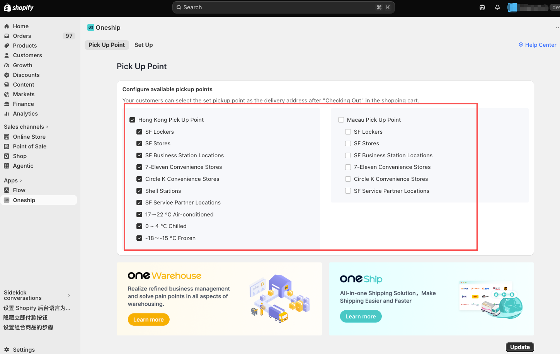The image size is (560, 354).
Task: Click the Settings gear icon
Action: [x=7, y=350]
